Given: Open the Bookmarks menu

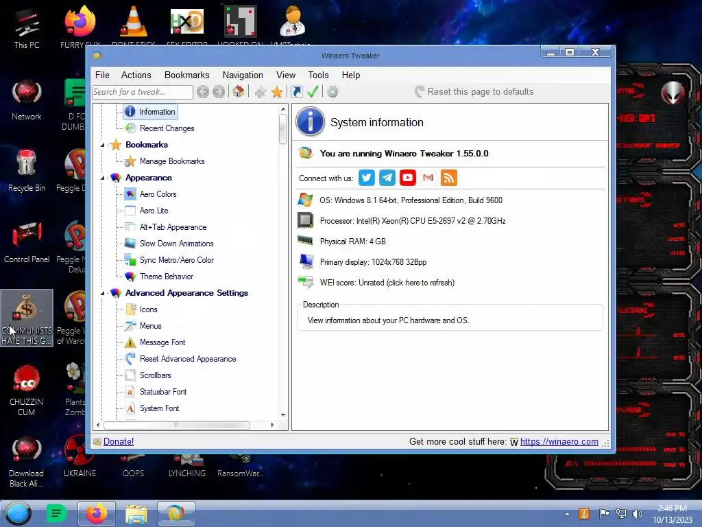Looking at the screenshot, I should tap(186, 75).
